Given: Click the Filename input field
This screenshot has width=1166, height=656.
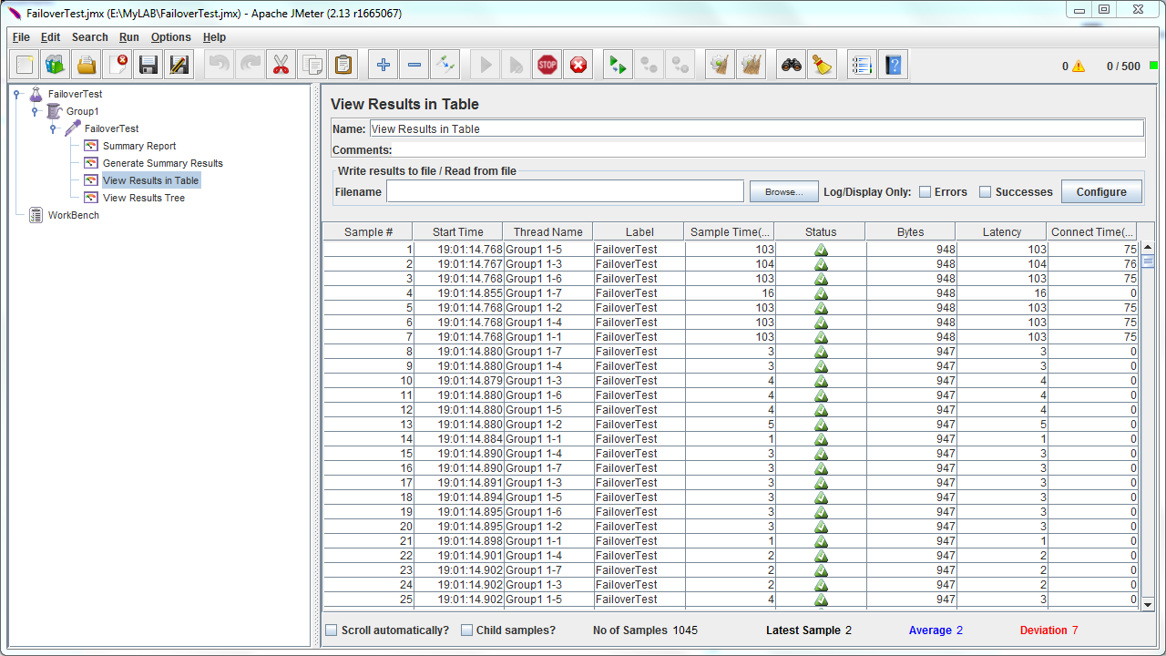Looking at the screenshot, I should tap(565, 191).
